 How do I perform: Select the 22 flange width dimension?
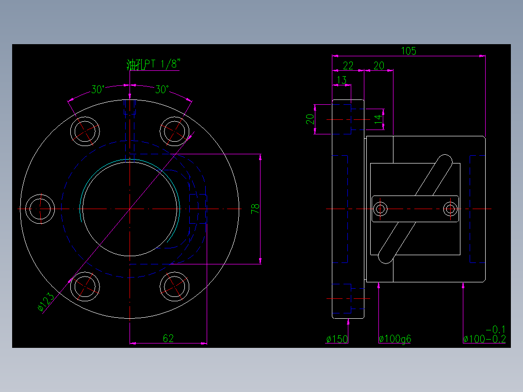(x=348, y=65)
